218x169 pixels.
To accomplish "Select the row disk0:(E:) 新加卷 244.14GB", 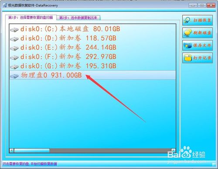I will [x=92, y=47].
